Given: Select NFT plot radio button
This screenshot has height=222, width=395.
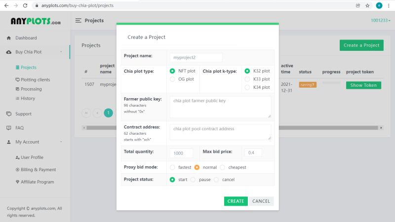Looking at the screenshot, I should tap(172, 71).
